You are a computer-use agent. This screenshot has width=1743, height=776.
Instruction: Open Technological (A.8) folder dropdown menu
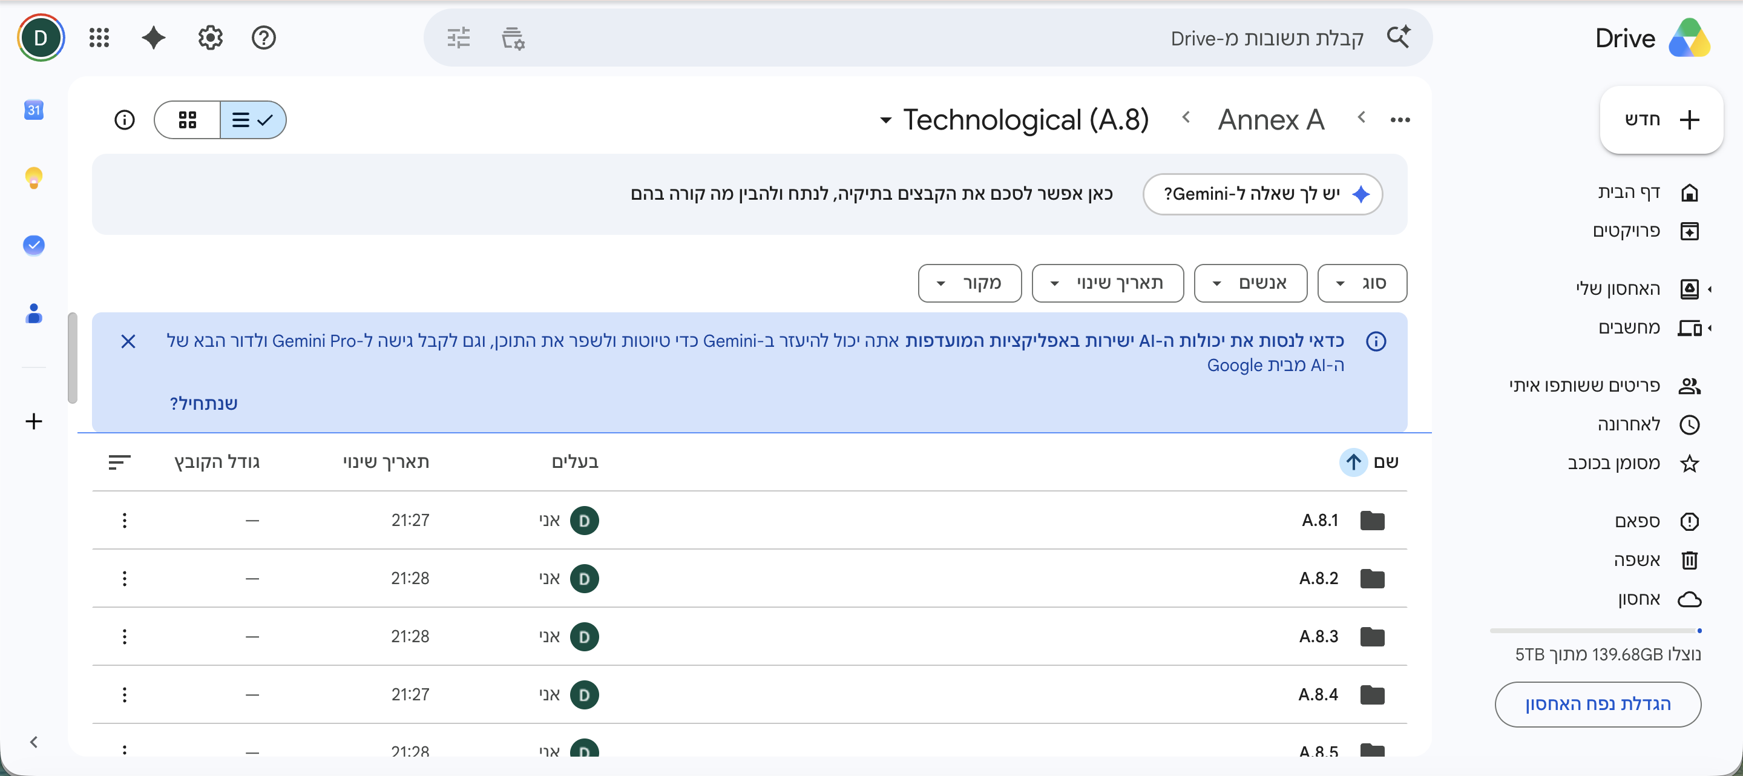(885, 121)
